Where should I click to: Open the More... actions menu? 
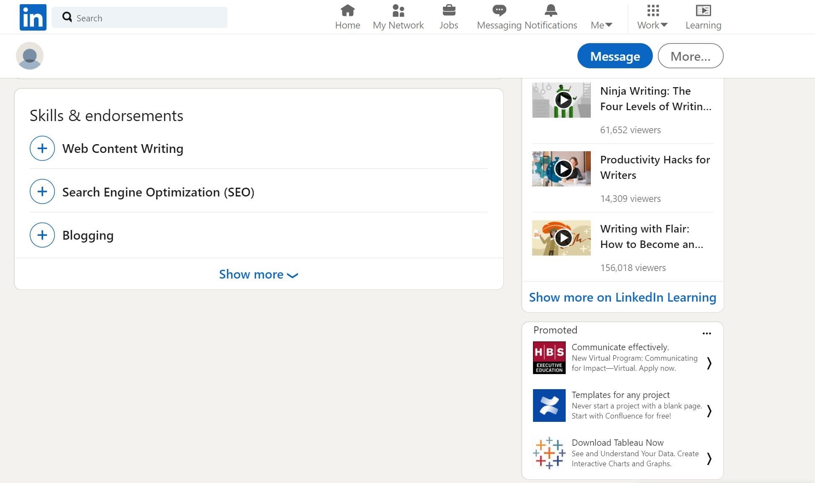click(x=690, y=56)
